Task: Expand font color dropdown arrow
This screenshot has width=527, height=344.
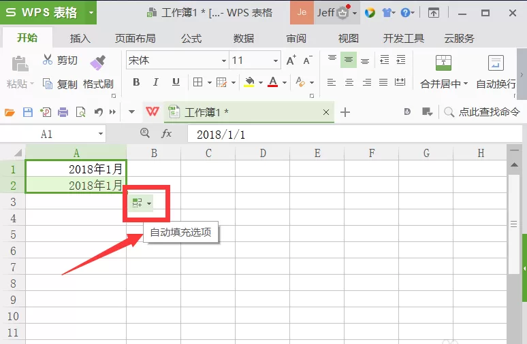Action: 285,82
